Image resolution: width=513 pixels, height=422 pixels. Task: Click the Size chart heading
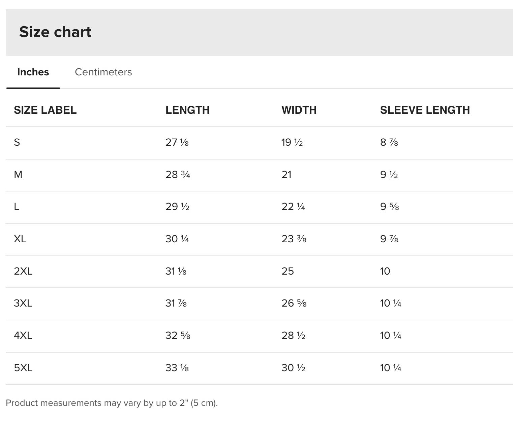pyautogui.click(x=55, y=32)
